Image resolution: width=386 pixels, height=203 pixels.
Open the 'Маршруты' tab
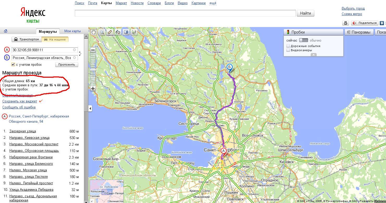tap(48, 31)
